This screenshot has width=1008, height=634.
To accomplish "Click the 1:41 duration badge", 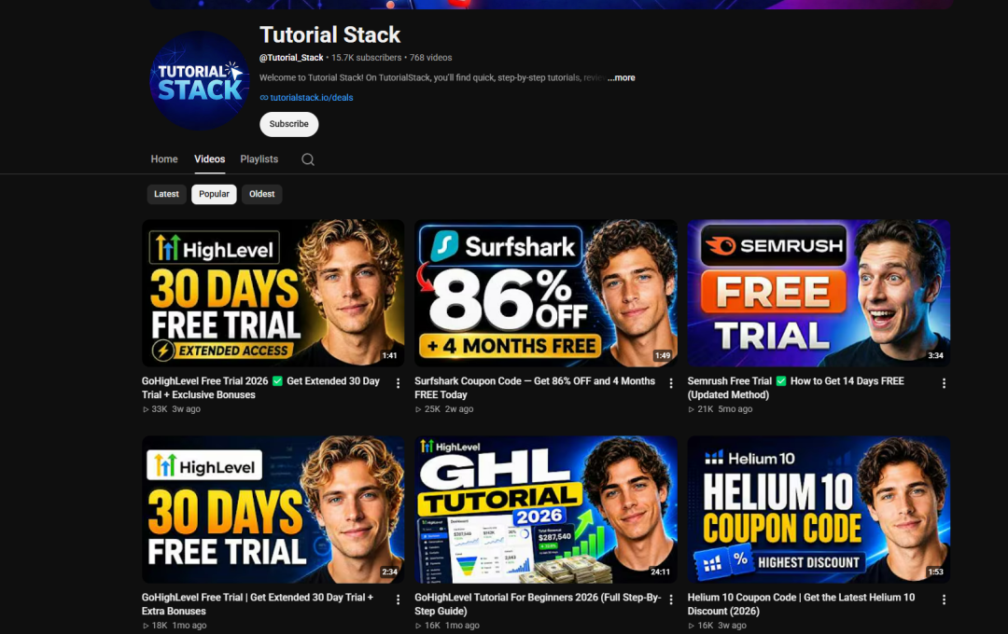I will tap(389, 356).
